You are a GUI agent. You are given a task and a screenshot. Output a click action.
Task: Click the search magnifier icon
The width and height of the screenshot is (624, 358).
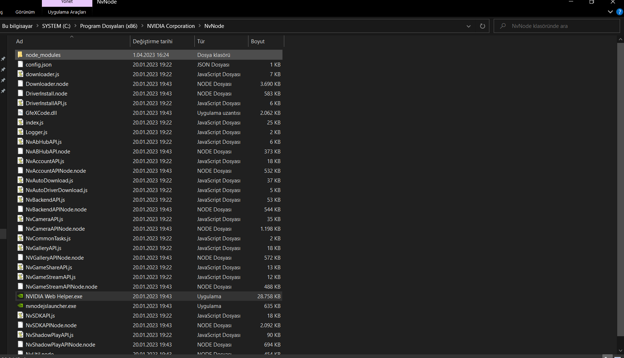[x=503, y=26]
